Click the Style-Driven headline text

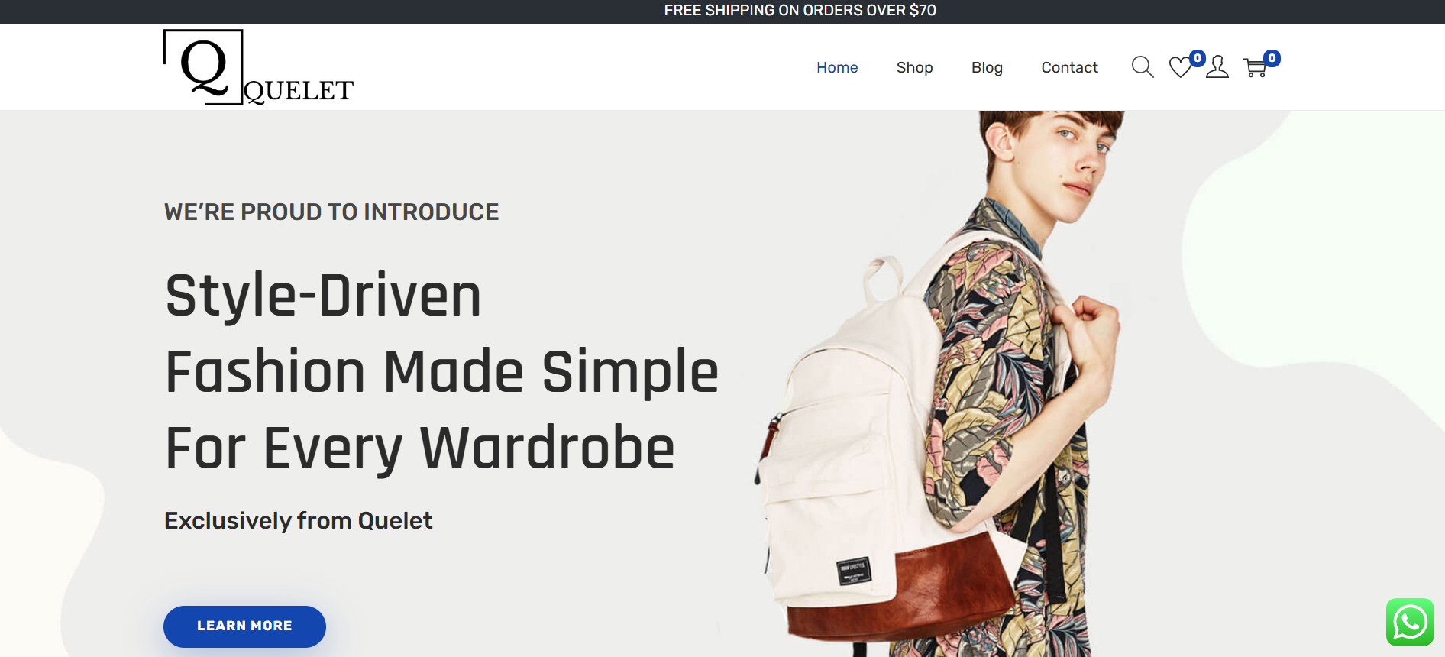coord(323,296)
